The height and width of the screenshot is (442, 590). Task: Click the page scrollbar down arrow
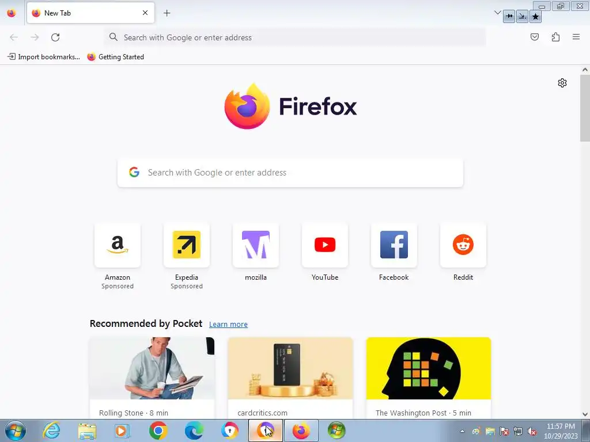(585, 414)
